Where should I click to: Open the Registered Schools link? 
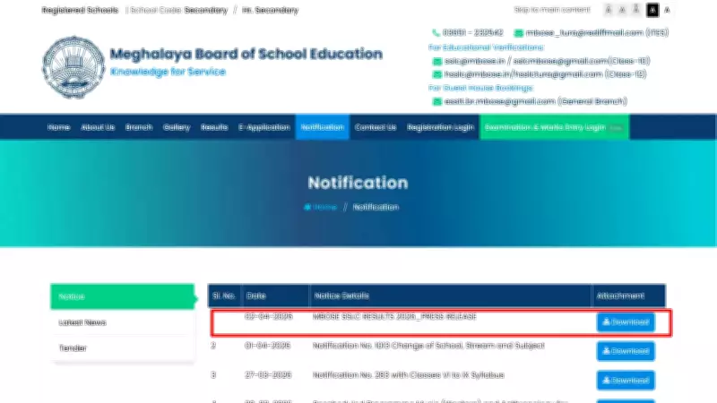tap(79, 10)
